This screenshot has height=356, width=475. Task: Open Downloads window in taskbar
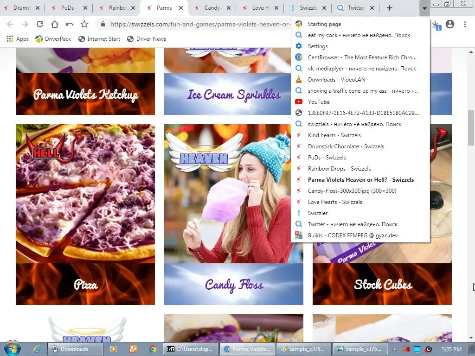coord(75,349)
